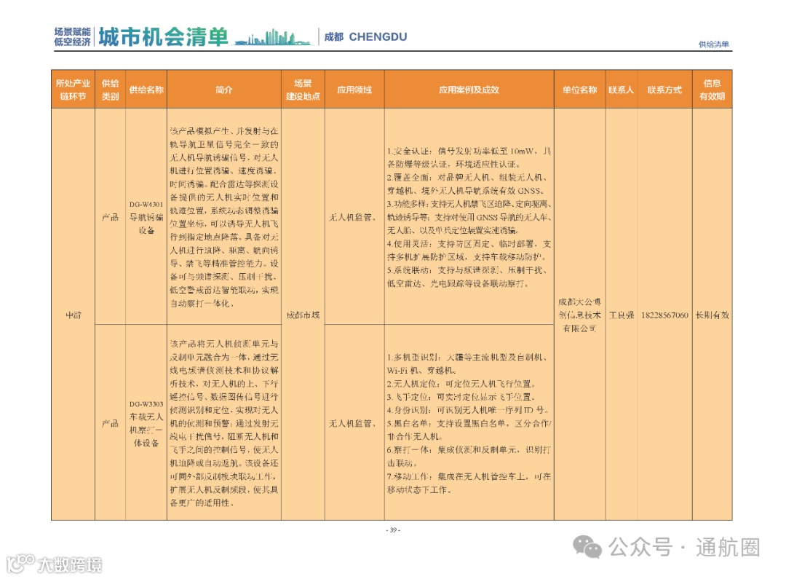Click 产品 in the DG-W4301 row

click(111, 217)
